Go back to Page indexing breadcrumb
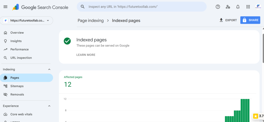 [90, 21]
